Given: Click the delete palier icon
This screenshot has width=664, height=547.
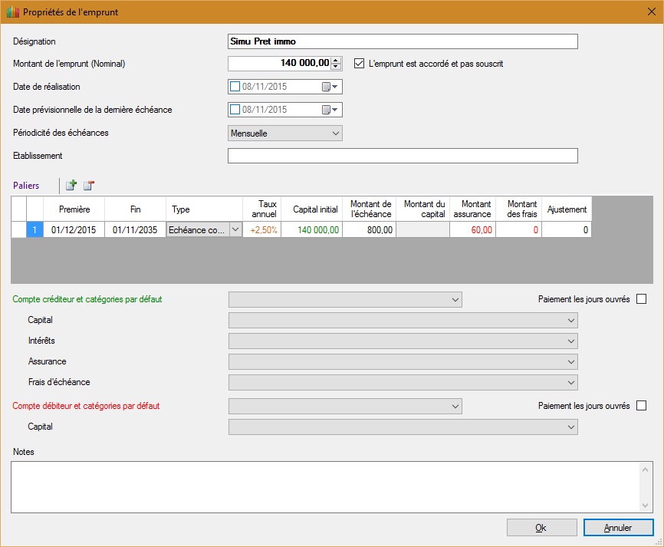Looking at the screenshot, I should point(88,185).
